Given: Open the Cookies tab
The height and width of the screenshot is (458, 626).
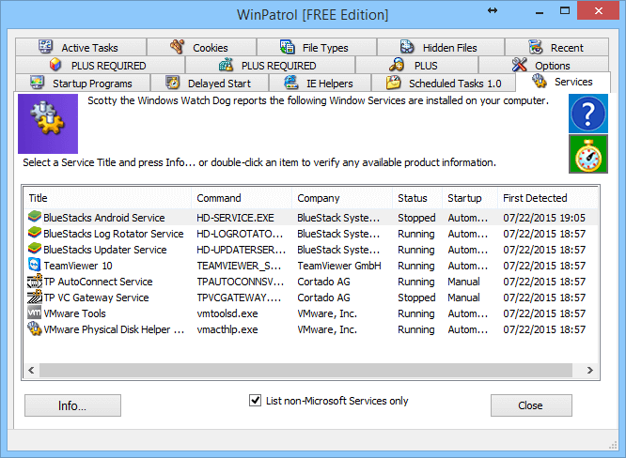Looking at the screenshot, I should point(199,48).
